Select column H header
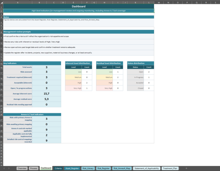Viewport: 220px width, 171px height. click(105, 2)
